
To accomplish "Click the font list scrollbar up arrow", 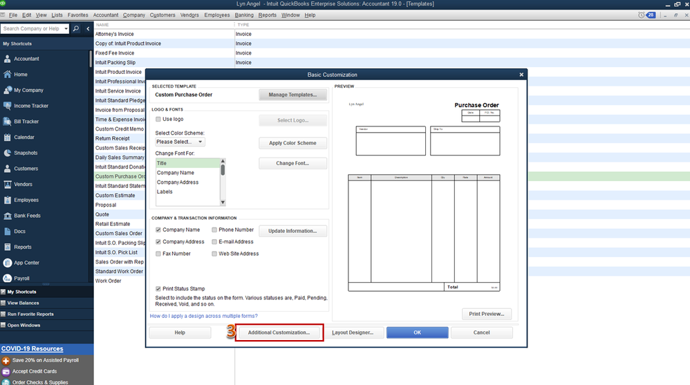I will (x=223, y=161).
